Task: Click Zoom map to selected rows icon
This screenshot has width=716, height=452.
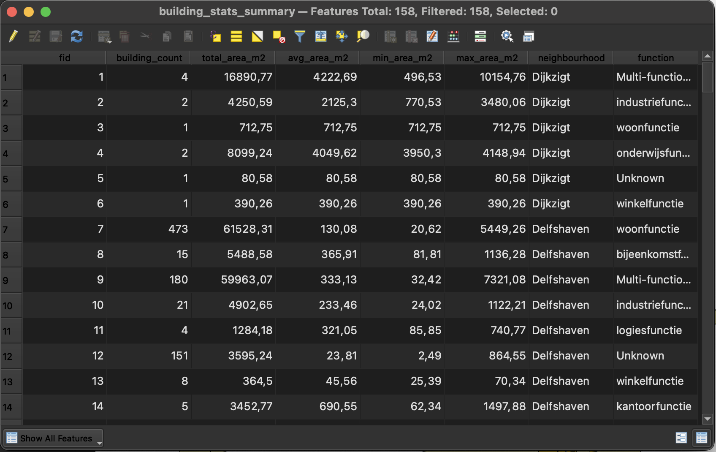Action: [x=363, y=36]
